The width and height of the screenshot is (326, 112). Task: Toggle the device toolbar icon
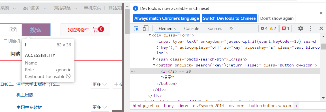pyautogui.click(x=145, y=29)
